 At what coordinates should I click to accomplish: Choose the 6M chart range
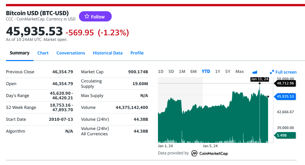193,72
